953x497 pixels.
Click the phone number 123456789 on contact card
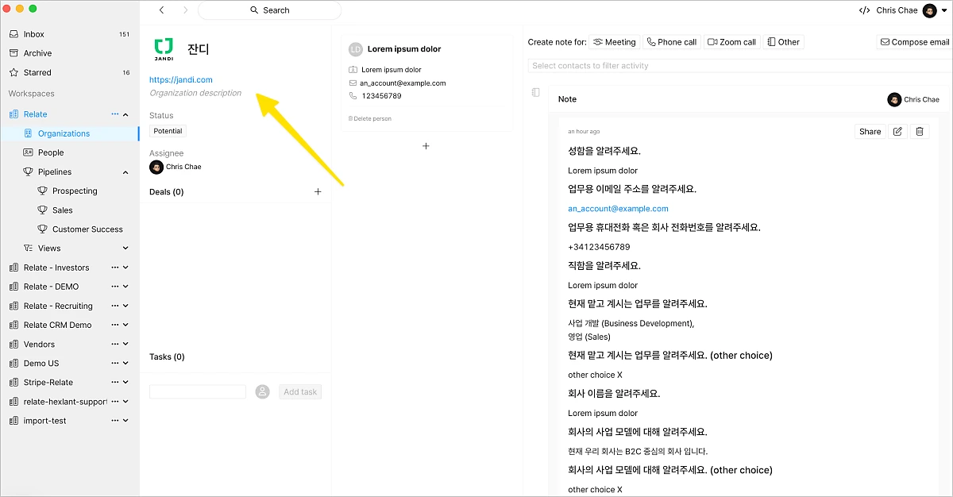(381, 96)
